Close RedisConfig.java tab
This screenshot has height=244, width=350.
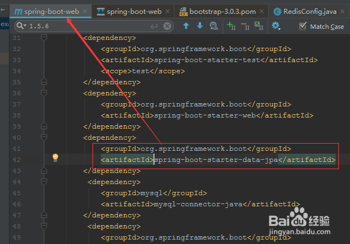coord(342,11)
